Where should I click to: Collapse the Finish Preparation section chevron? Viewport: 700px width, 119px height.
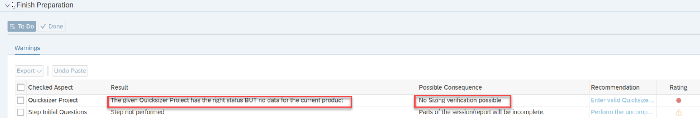pyautogui.click(x=7, y=5)
